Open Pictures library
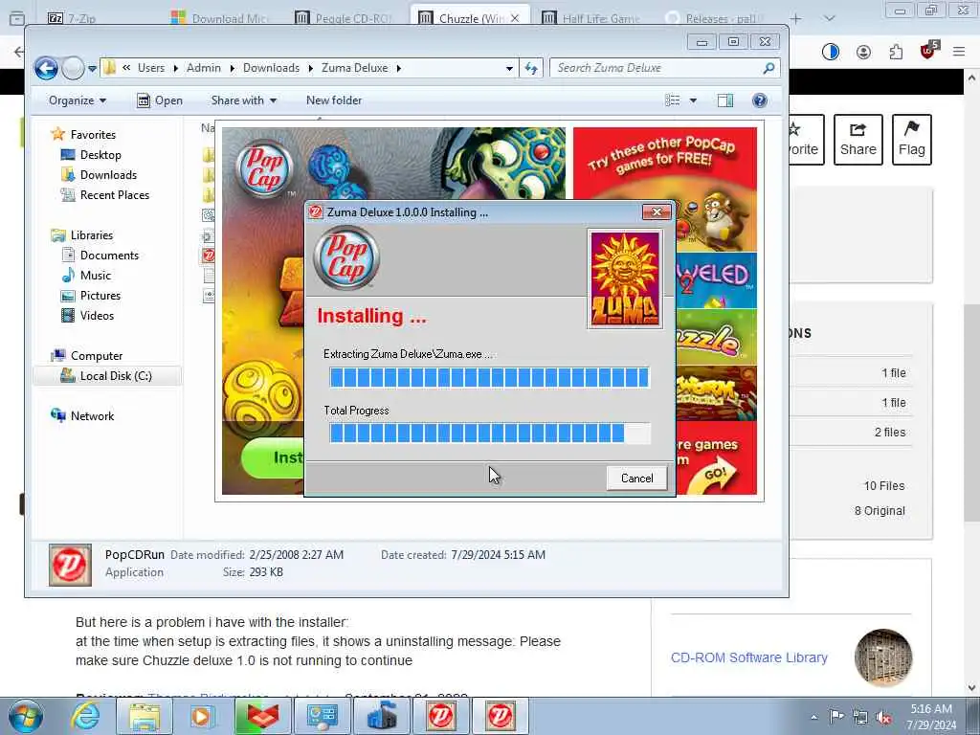 point(100,296)
